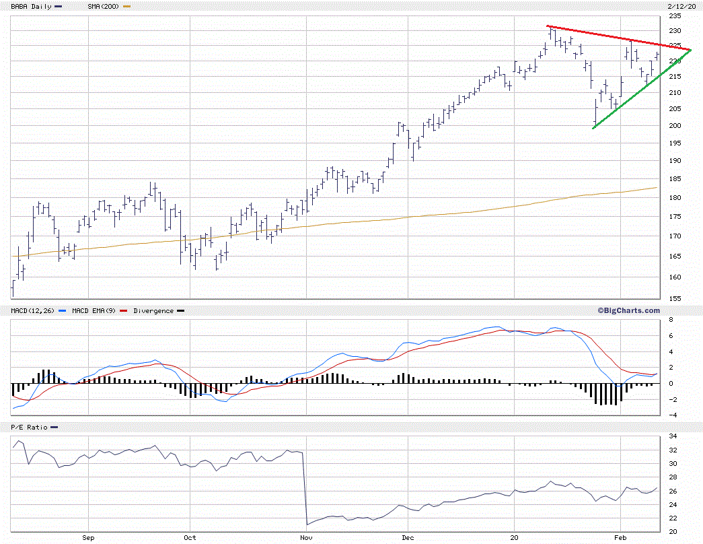Screen dimensions: 703x544
Task: Select the "SMA(200)" legend label
Action: pos(103,6)
